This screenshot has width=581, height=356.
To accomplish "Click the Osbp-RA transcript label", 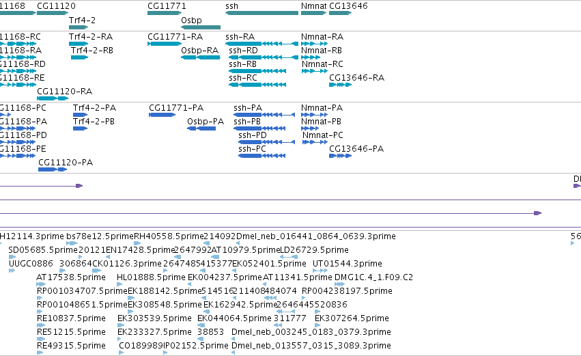I will [x=200, y=51].
